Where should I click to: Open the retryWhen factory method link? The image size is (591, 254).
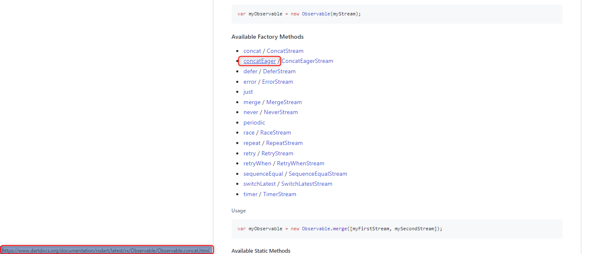pyautogui.click(x=257, y=163)
